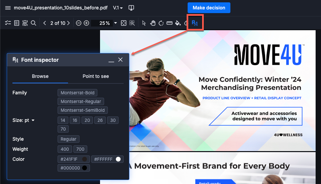Image resolution: width=321 pixels, height=184 pixels.
Task: Select the Montserrat-Regular family chip
Action: coord(81,102)
